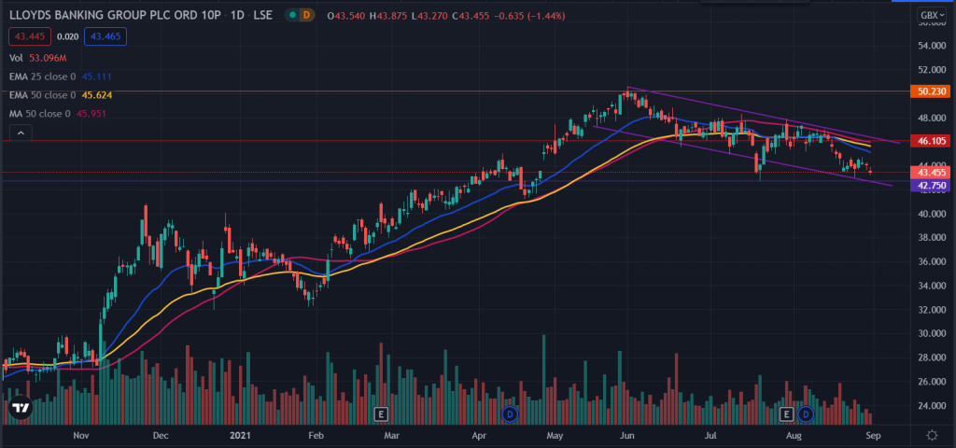Open the D dividend marker near April

pyautogui.click(x=510, y=414)
